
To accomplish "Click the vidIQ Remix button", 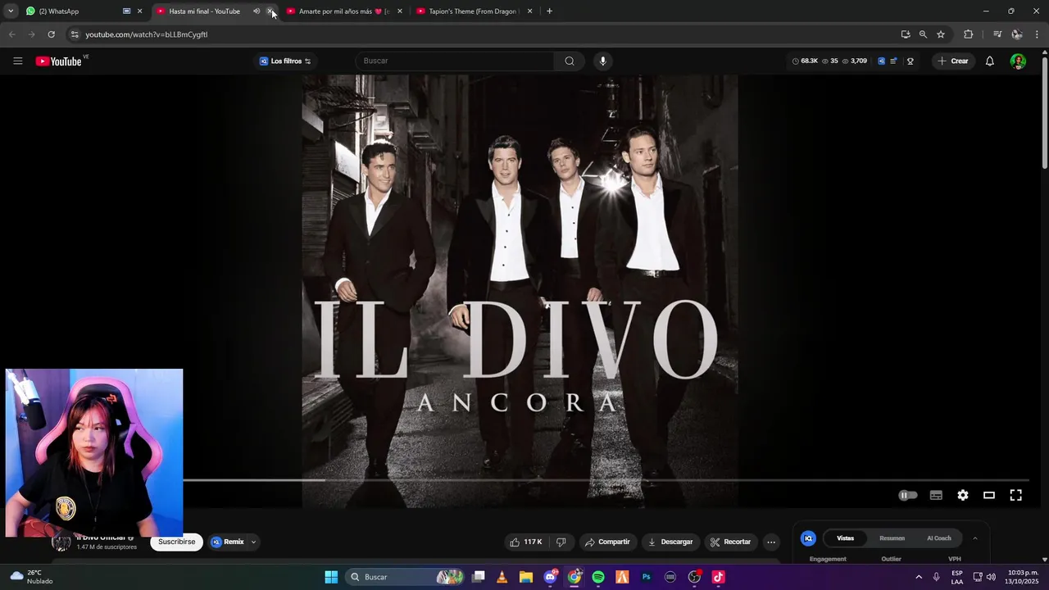I will pos(229,542).
